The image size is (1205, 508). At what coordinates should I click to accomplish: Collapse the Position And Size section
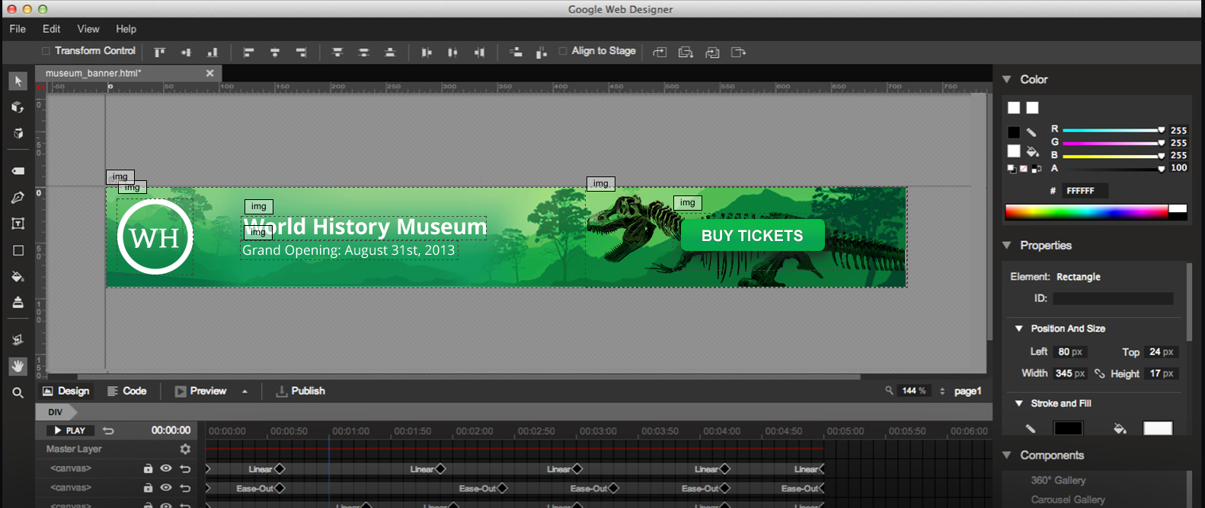(x=1019, y=329)
